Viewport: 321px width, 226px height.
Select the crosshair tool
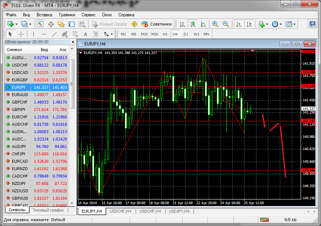21,34
